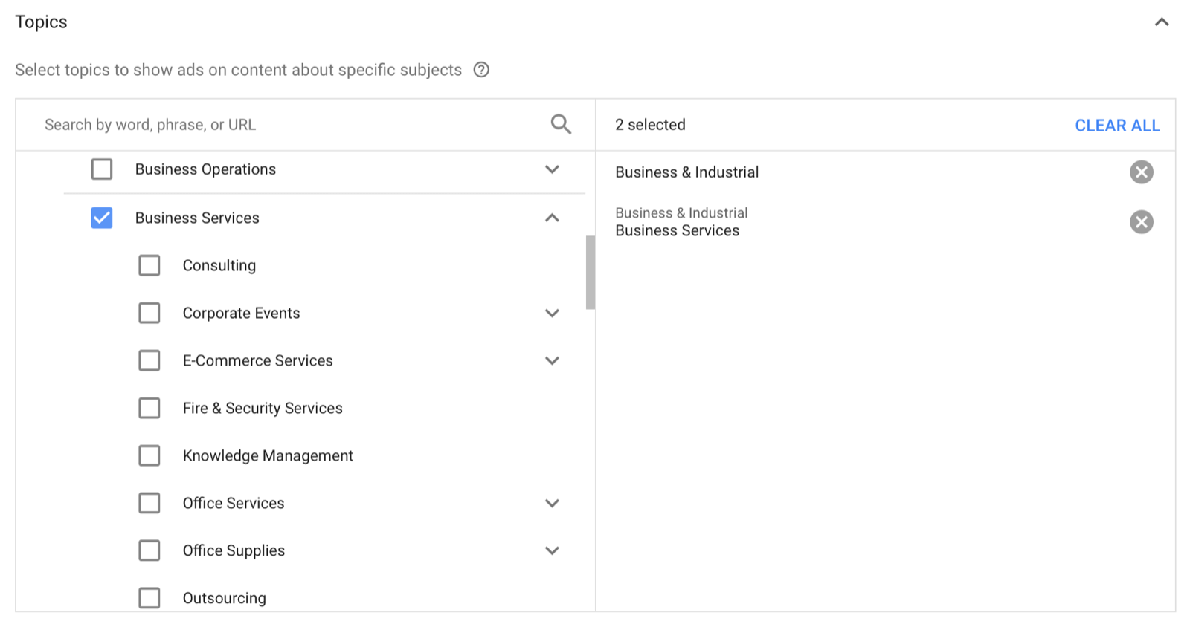Select the Fire & Security Services checkbox
The width and height of the screenshot is (1190, 627).
click(149, 408)
